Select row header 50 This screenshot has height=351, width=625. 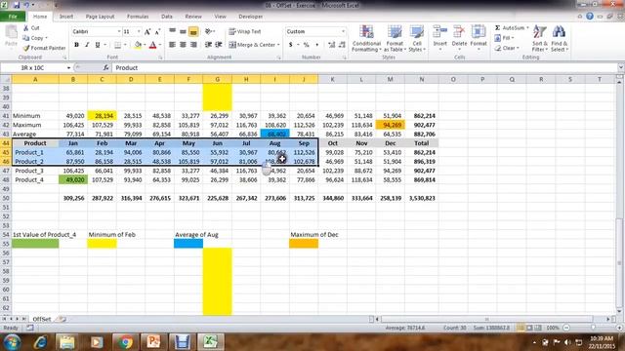tap(6, 198)
